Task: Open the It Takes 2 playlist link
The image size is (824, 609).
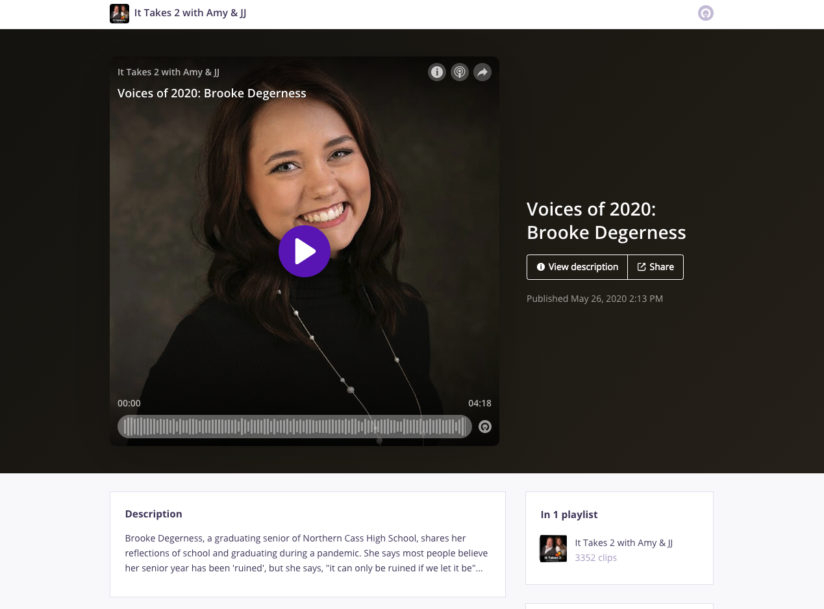Action: click(623, 543)
